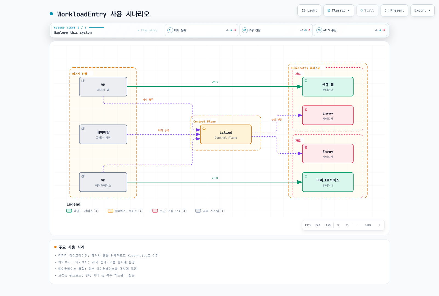The width and height of the screenshot is (439, 296).
Task: Switch to PATH mode
Action: click(x=308, y=225)
